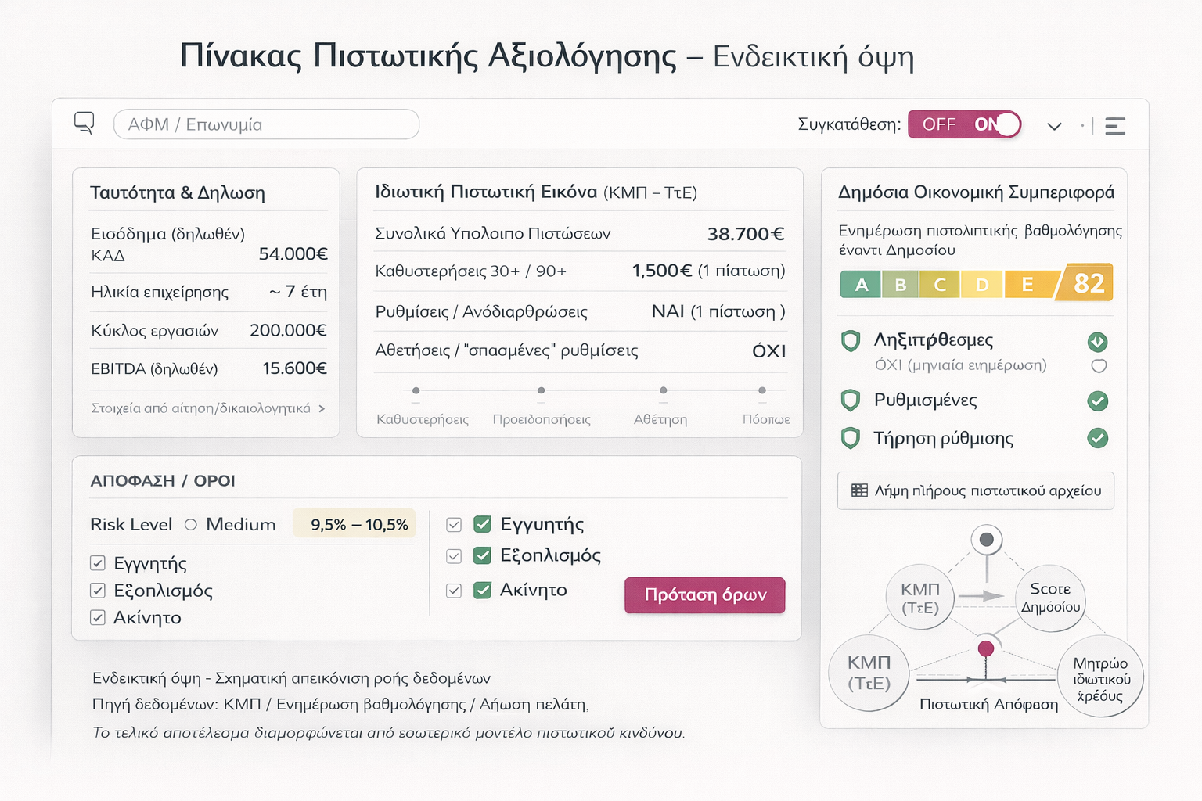
Task: Open the hamburger menu icon
Action: [1115, 126]
